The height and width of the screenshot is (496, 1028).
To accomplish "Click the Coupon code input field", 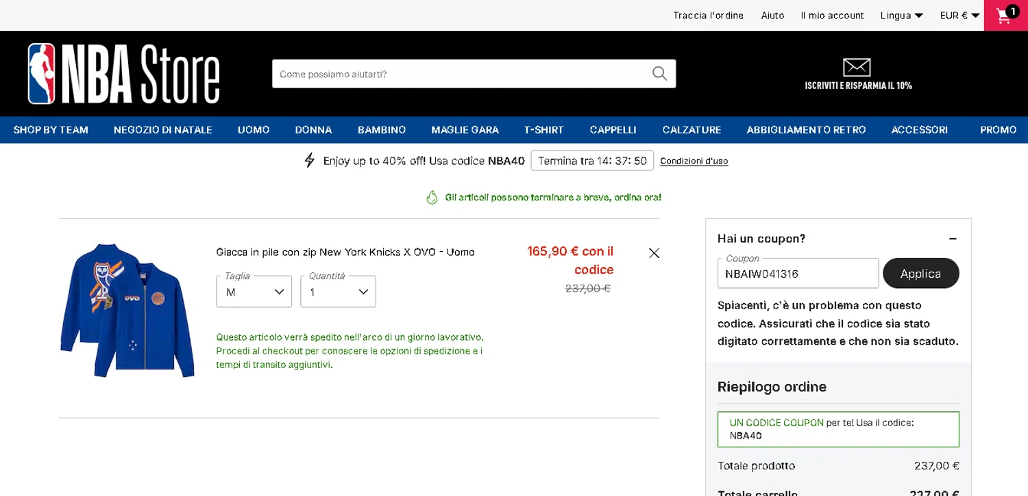I will click(x=798, y=274).
